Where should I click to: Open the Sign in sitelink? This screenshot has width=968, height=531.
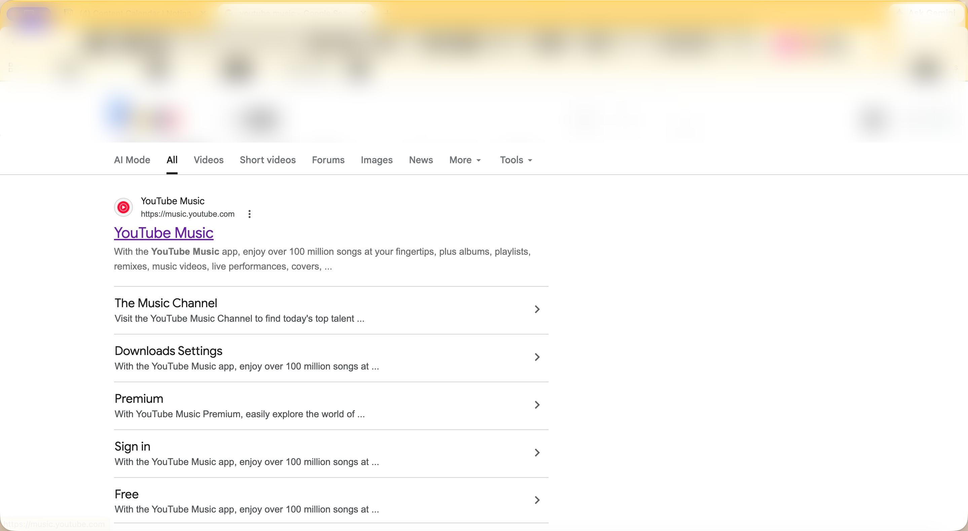(132, 447)
